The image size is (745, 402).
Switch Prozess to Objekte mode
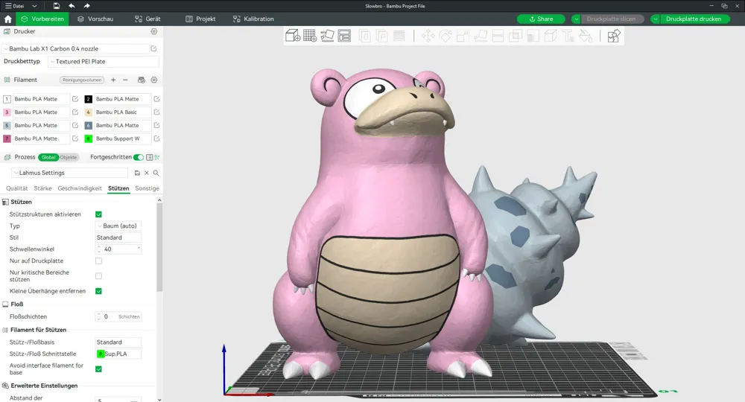(x=69, y=157)
